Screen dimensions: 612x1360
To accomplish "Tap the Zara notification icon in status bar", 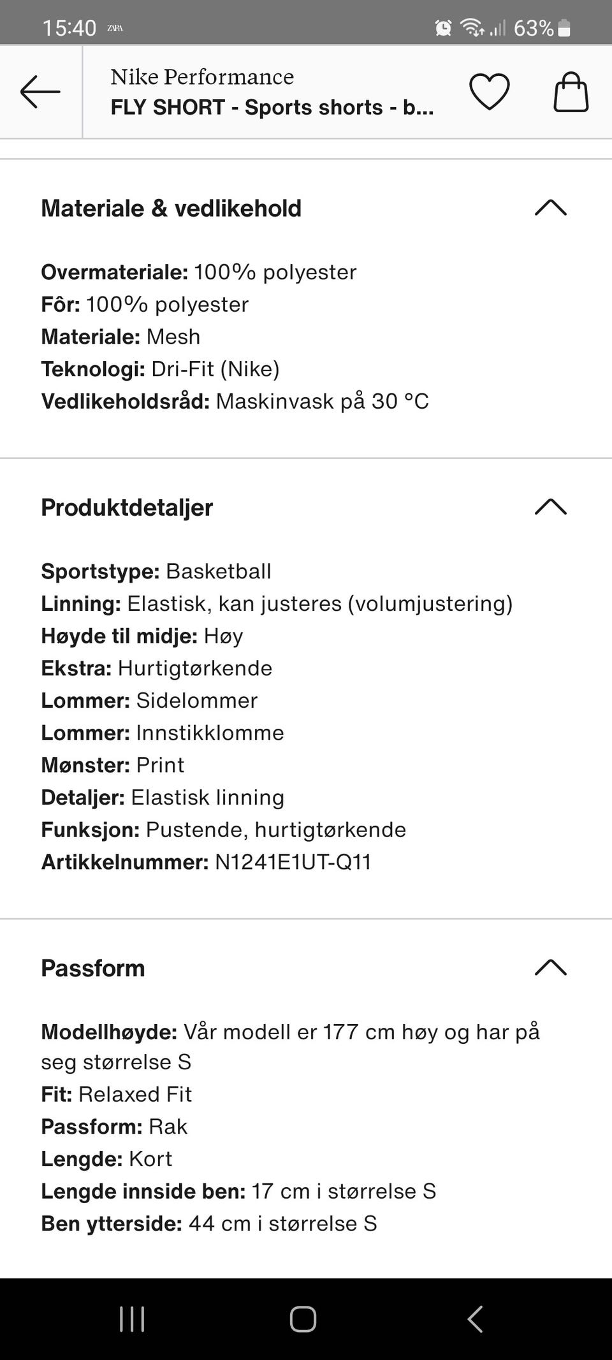I will (x=115, y=28).
